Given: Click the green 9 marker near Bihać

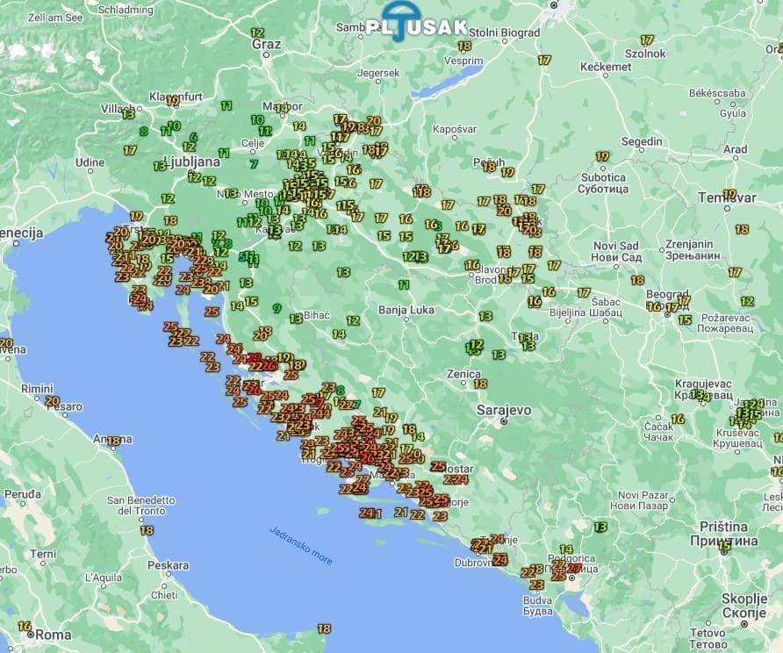Looking at the screenshot, I should pos(277,308).
